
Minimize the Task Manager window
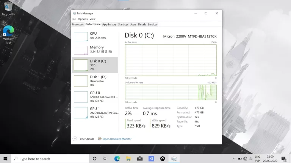(196, 13)
